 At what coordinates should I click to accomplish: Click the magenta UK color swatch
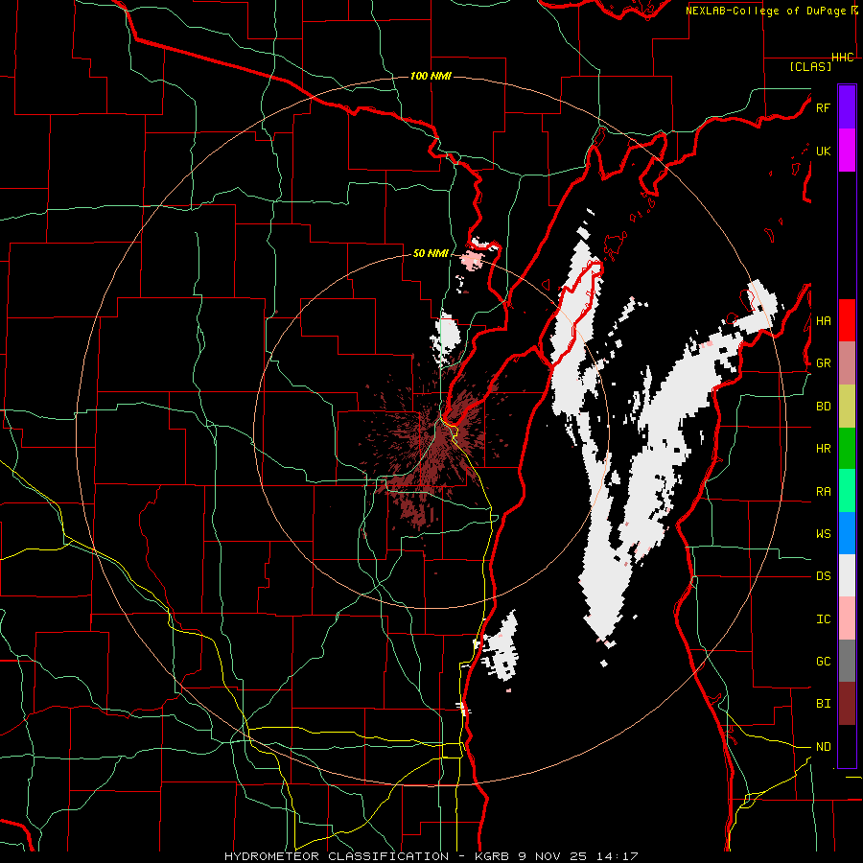[x=847, y=151]
